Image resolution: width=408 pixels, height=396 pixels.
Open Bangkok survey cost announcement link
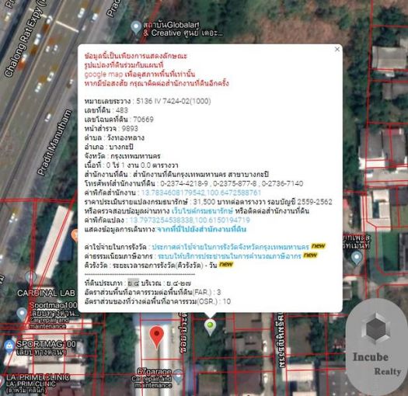pos(230,246)
